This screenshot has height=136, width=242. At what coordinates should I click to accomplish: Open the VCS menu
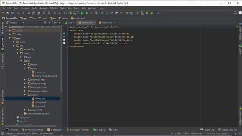(x=84, y=8)
